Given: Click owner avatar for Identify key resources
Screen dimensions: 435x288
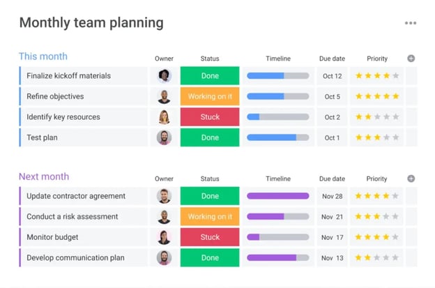Looking at the screenshot, I should 164,117.
